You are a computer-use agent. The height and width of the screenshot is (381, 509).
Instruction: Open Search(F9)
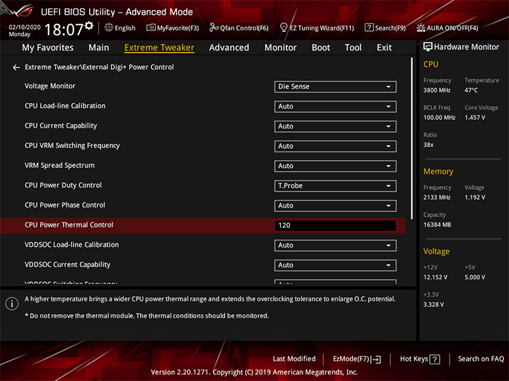tap(385, 28)
